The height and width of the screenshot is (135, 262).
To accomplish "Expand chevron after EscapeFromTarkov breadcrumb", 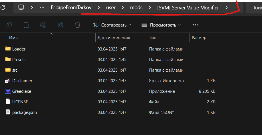I will (x=99, y=7).
